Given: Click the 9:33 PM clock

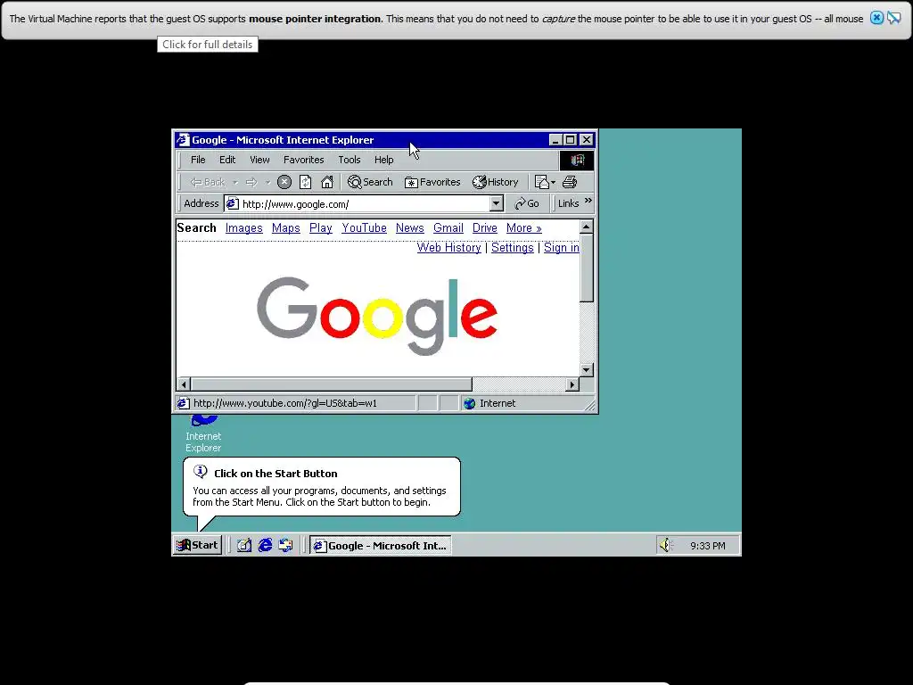Looking at the screenshot, I should click(707, 546).
